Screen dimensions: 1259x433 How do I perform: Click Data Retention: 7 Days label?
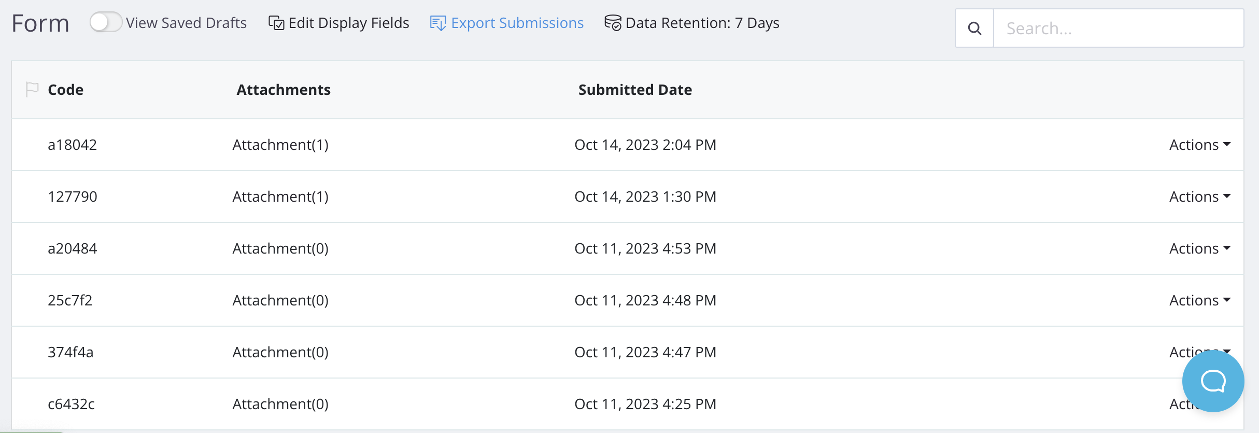click(x=702, y=23)
